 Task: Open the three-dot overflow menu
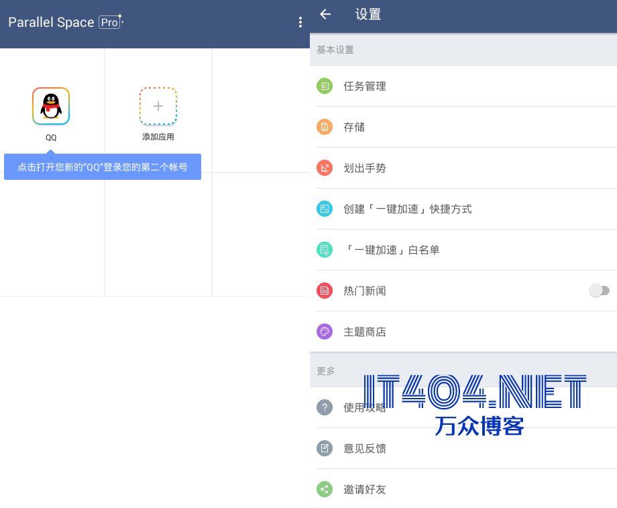click(300, 22)
